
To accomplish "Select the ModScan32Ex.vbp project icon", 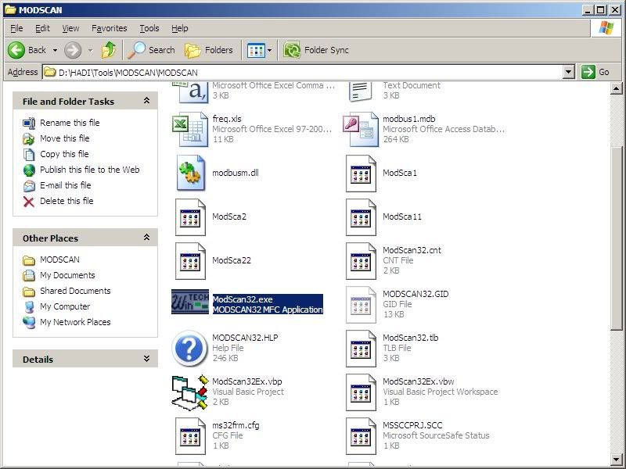I will [190, 392].
